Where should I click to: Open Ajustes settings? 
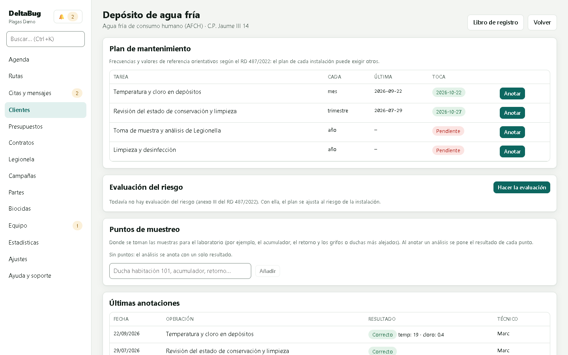click(x=45, y=259)
